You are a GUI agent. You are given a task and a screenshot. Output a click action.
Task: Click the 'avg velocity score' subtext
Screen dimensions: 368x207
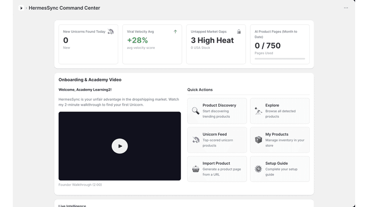coord(141,48)
